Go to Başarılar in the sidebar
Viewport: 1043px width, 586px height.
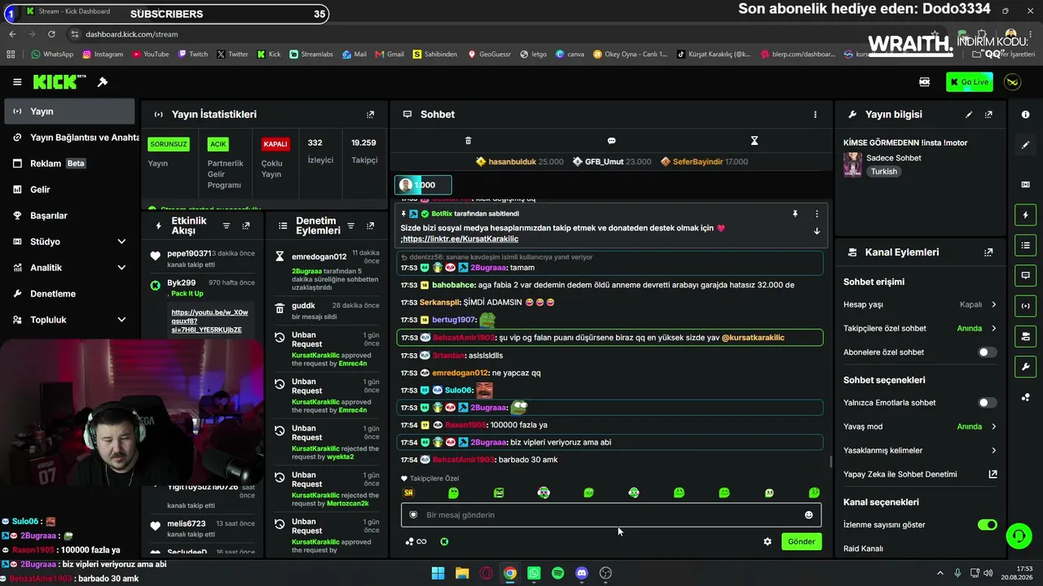point(68,216)
